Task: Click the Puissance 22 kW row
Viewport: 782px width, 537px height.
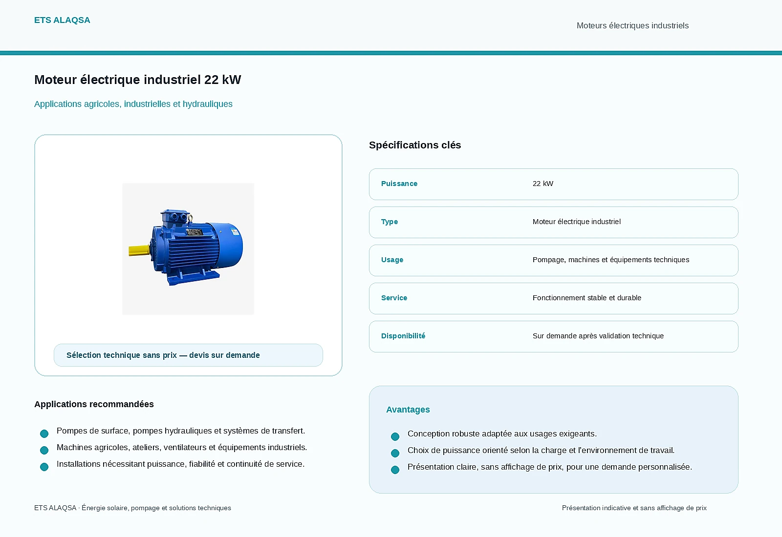Action: [x=554, y=184]
